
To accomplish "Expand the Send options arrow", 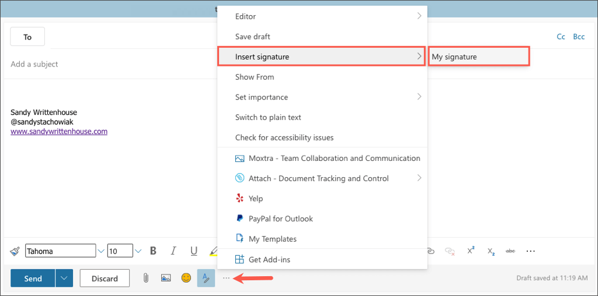I will pyautogui.click(x=64, y=279).
